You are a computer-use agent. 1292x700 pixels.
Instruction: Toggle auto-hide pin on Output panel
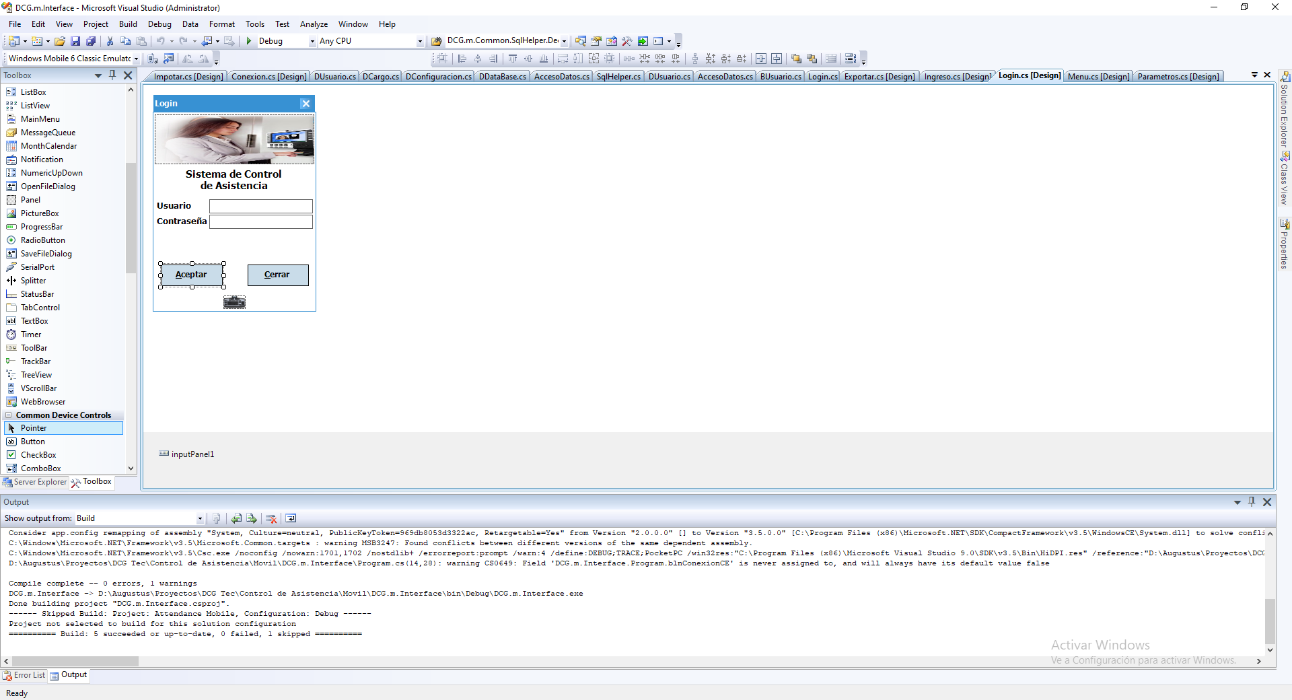pos(1252,501)
